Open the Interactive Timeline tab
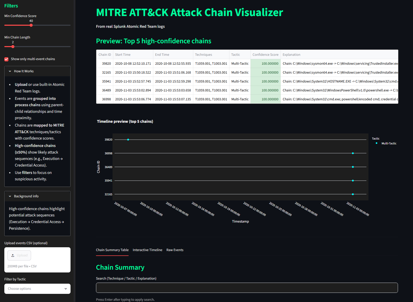The width and height of the screenshot is (413, 302). pos(147,250)
